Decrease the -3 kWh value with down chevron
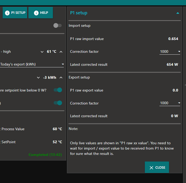186x183 pixels. pos(39,78)
